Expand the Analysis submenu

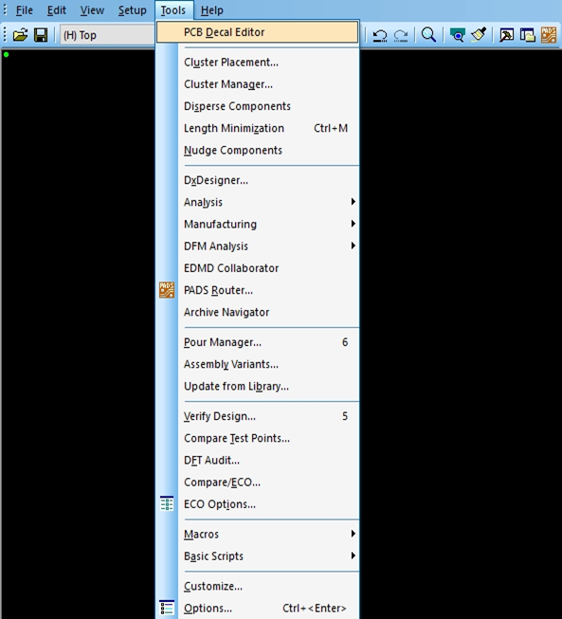(258, 202)
